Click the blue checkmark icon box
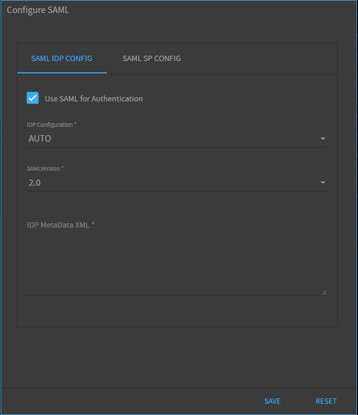The image size is (358, 415). tap(33, 98)
